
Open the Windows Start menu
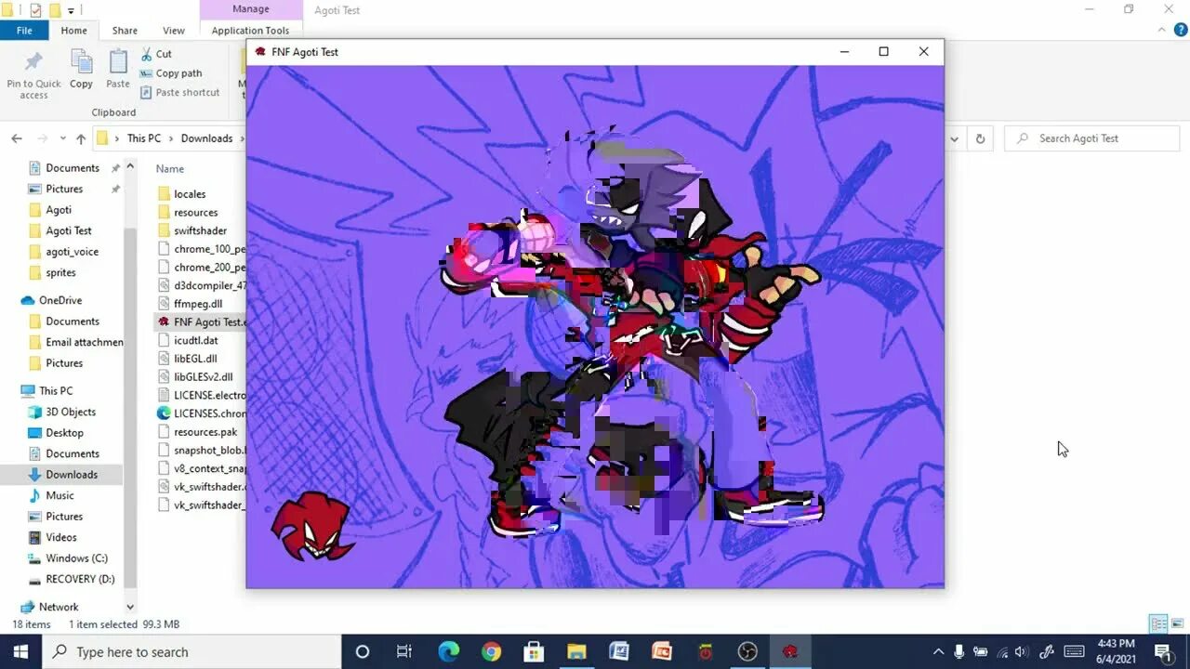[20, 651]
